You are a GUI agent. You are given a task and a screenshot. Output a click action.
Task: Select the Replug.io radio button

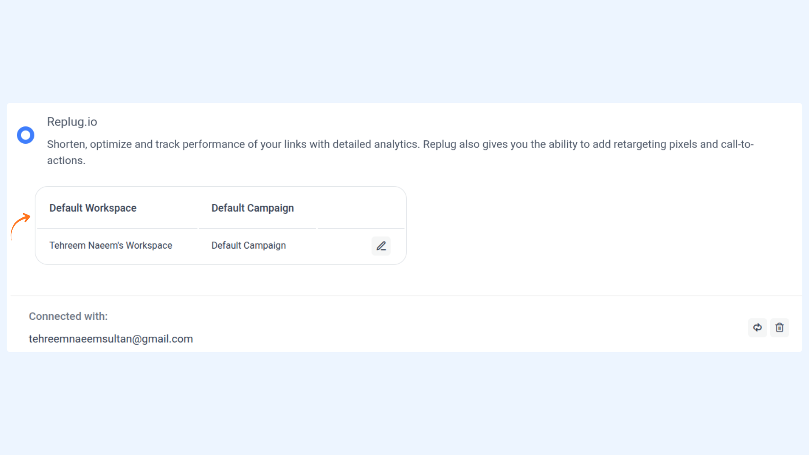tap(26, 135)
